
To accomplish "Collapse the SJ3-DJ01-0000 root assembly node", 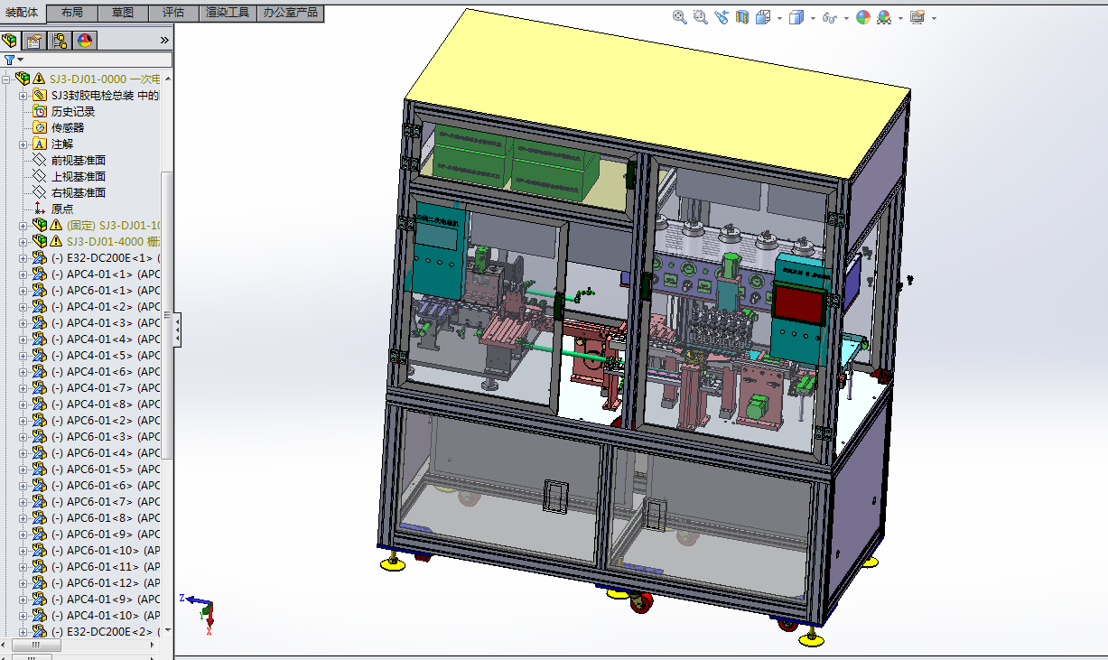I will [x=6, y=79].
